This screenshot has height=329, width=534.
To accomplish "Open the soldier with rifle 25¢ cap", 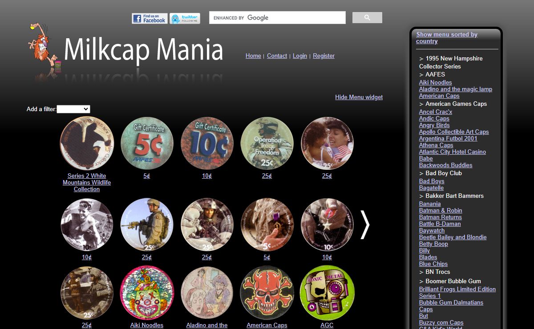I will point(147,225).
